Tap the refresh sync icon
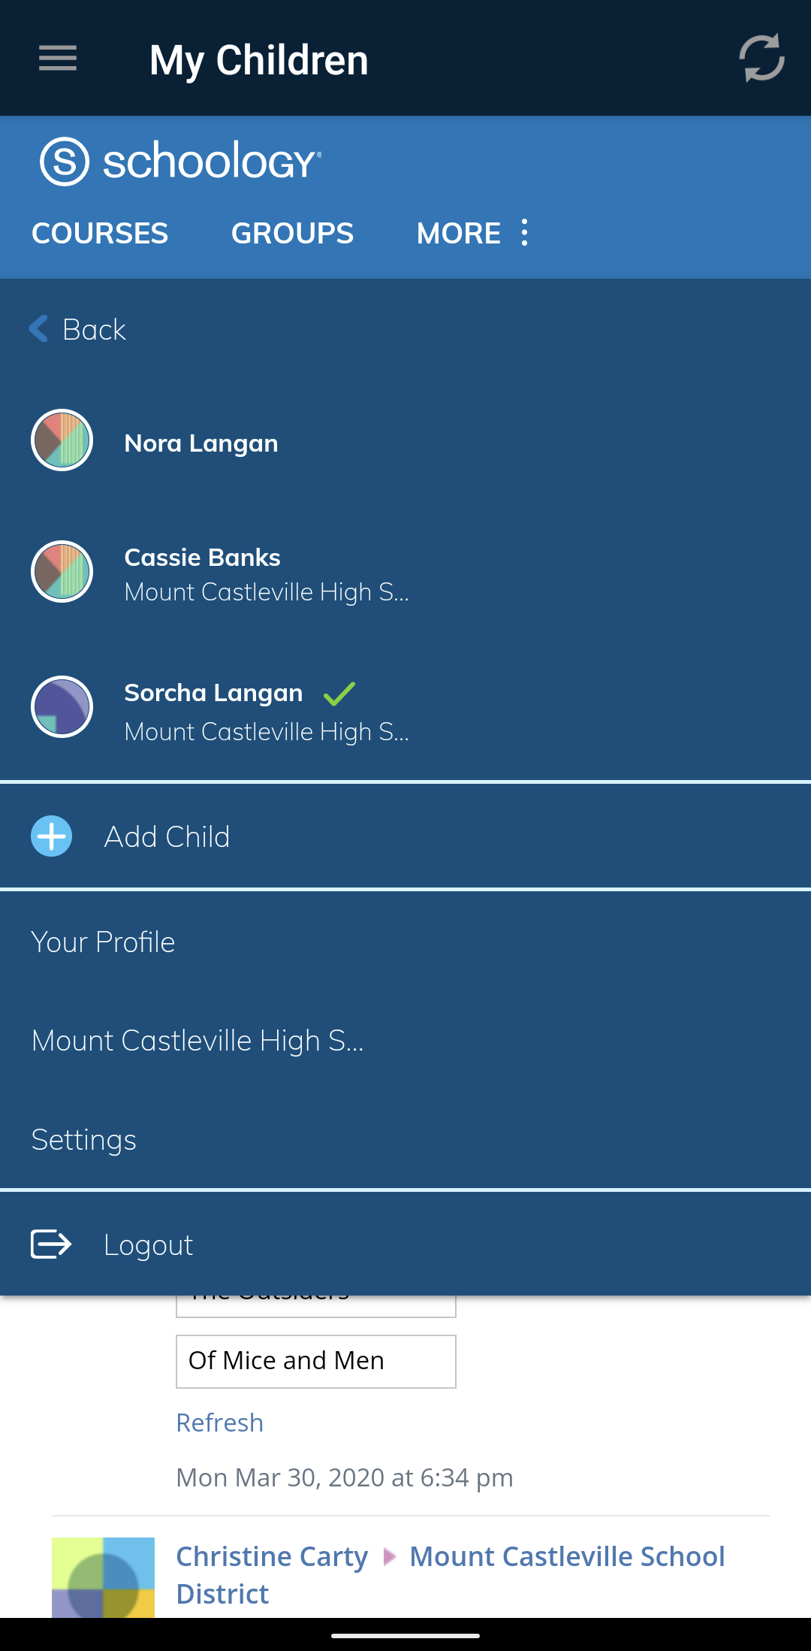Screen dimensions: 811x1651 tap(761, 58)
